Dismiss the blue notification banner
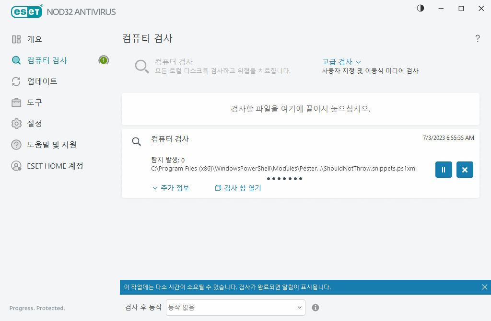This screenshot has width=491, height=321. pyautogui.click(x=484, y=287)
